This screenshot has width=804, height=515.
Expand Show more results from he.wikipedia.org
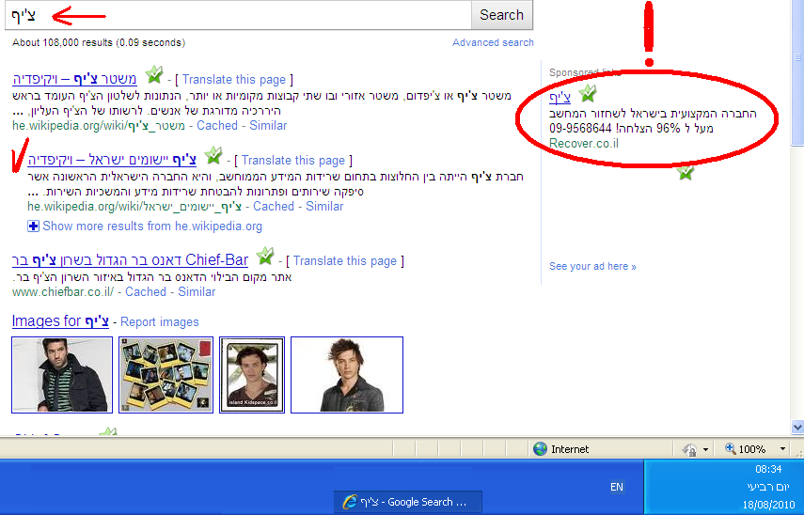coord(151,226)
